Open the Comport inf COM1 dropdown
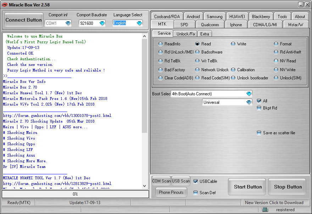Image resolution: width=312 pixels, height=214 pixels. tap(68, 23)
